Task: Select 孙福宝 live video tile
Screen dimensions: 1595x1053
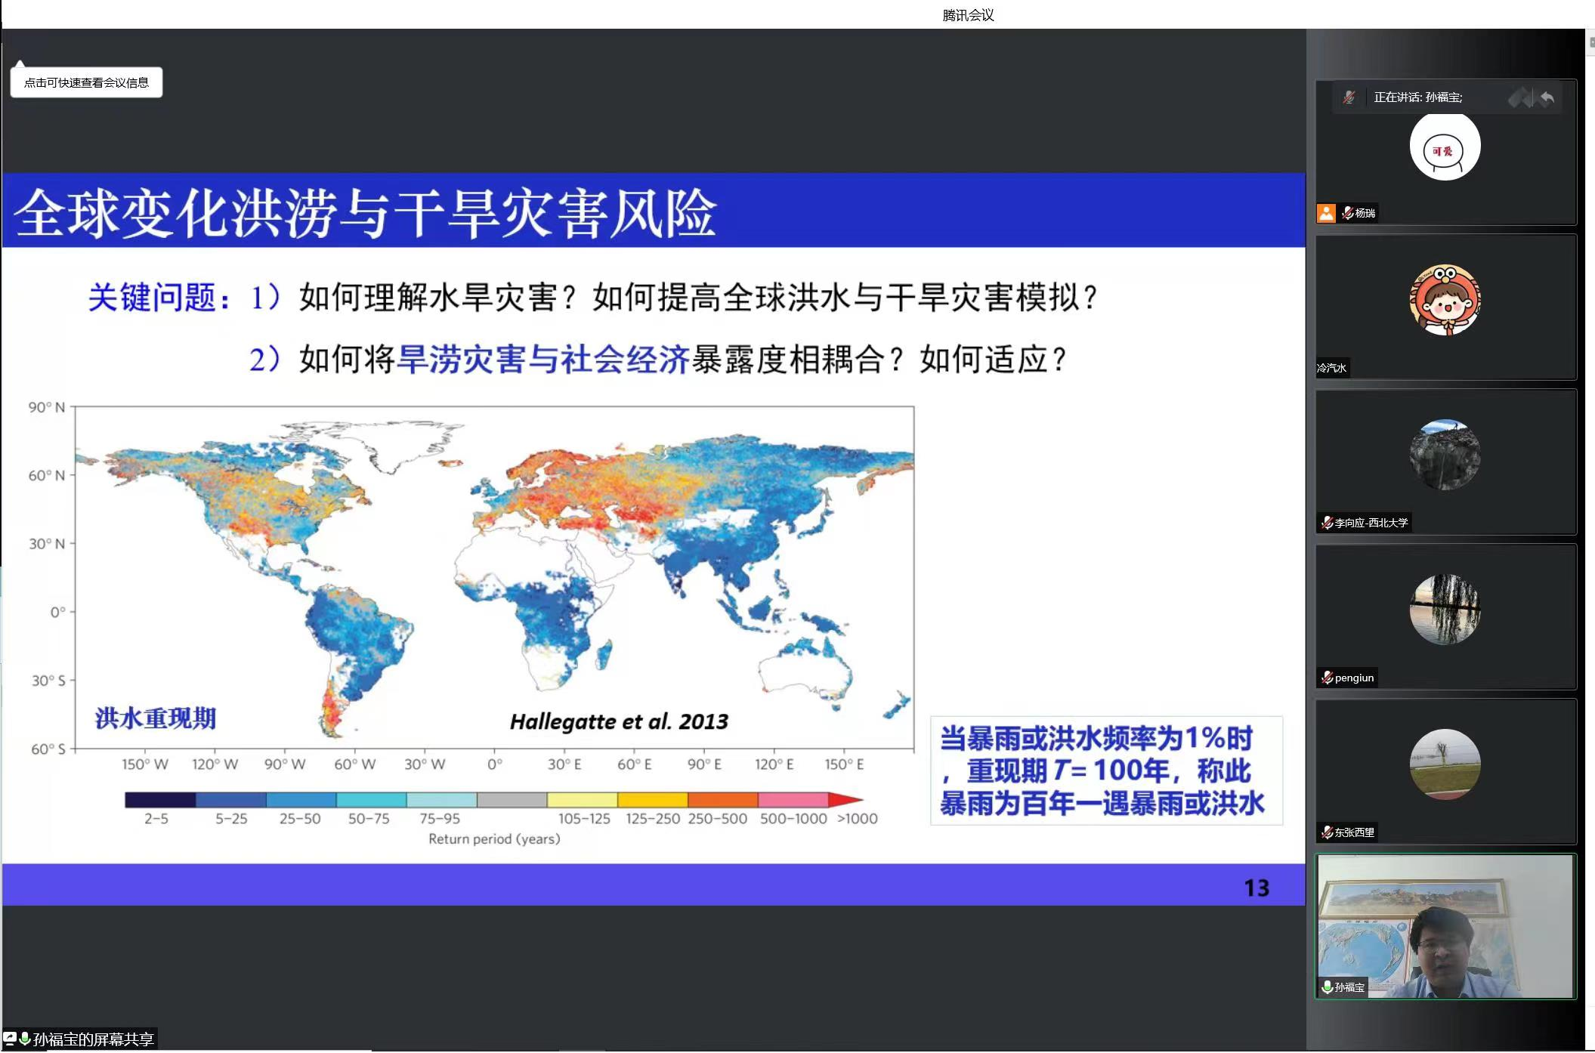Action: (x=1445, y=926)
